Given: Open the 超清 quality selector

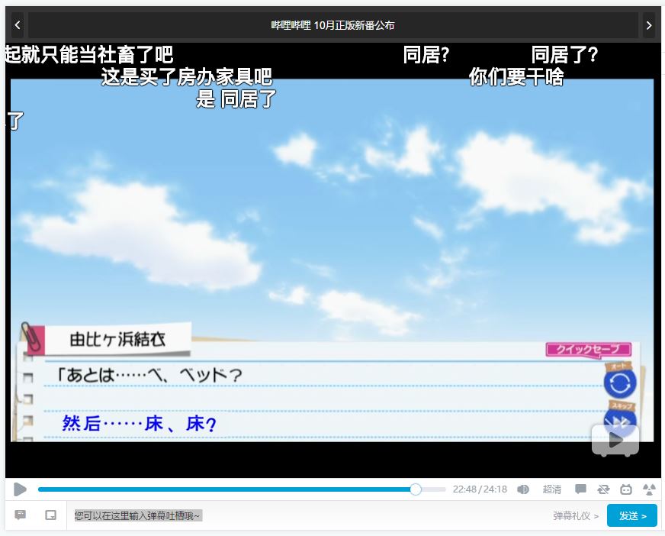Looking at the screenshot, I should 552,489.
